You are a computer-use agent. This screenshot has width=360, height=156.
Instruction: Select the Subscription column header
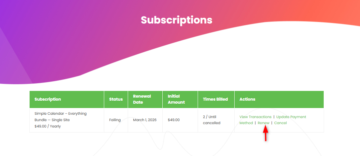point(48,99)
